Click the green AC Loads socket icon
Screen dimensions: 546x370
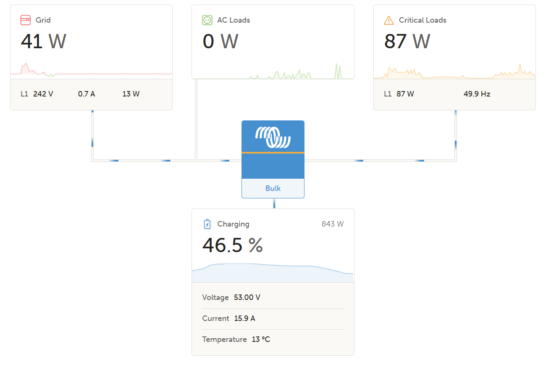207,20
